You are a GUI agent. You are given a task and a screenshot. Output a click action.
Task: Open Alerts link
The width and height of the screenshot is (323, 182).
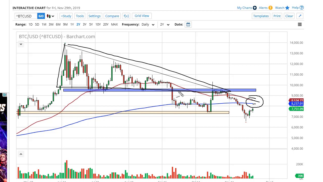point(263,8)
